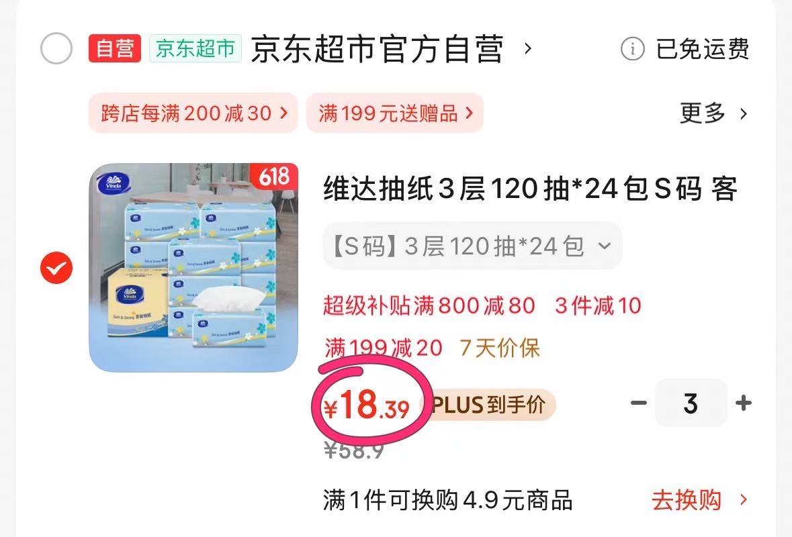Open product title 维达抽纸3层120抽*24包
792x537 pixels.
click(531, 189)
